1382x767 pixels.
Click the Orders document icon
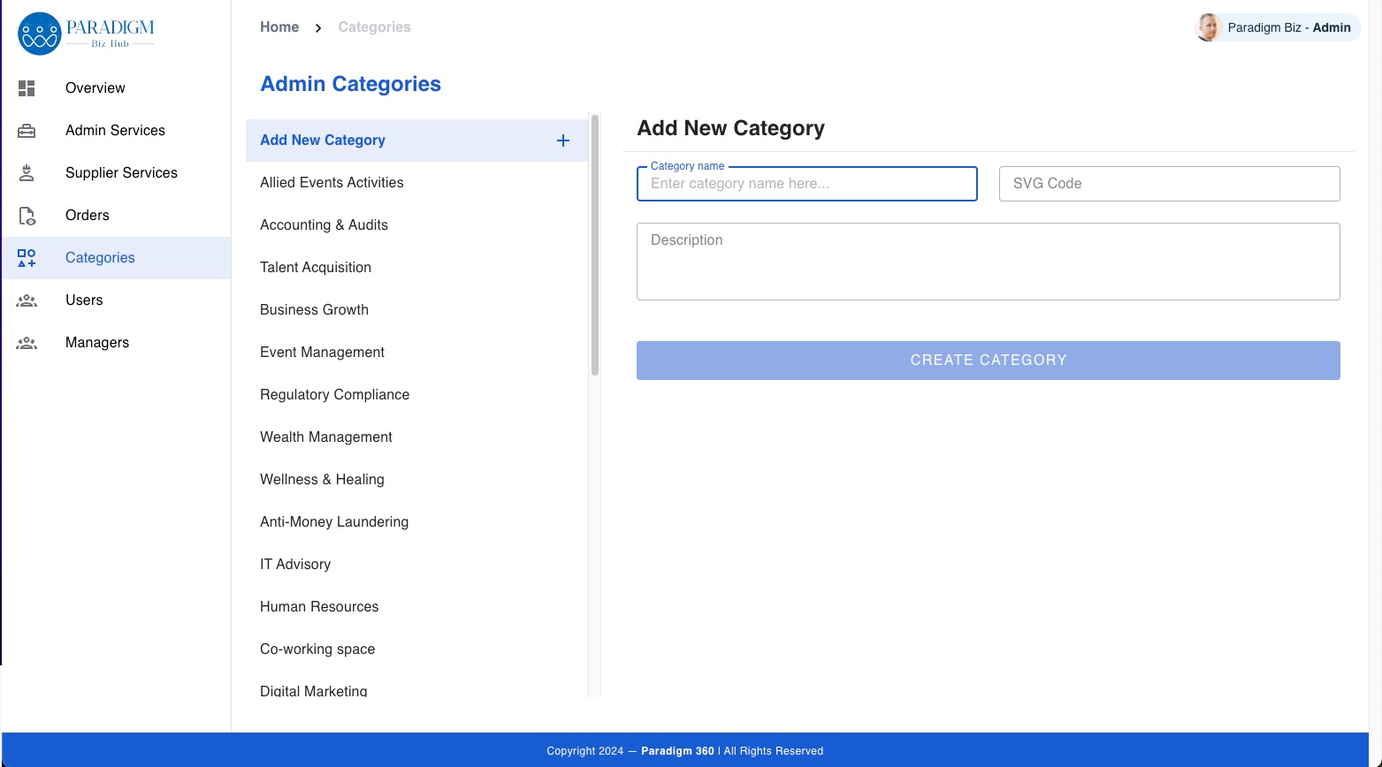coord(27,216)
